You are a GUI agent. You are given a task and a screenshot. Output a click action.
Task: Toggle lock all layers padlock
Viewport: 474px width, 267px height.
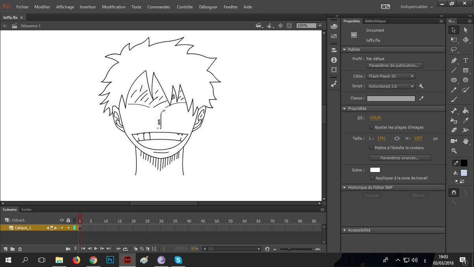68,220
